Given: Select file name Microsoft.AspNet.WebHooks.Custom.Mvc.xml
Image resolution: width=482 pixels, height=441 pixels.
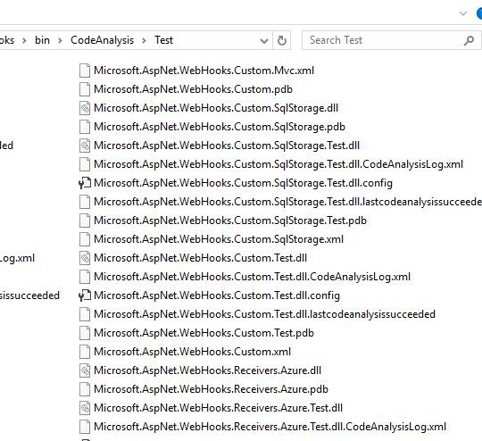Looking at the screenshot, I should (x=204, y=71).
